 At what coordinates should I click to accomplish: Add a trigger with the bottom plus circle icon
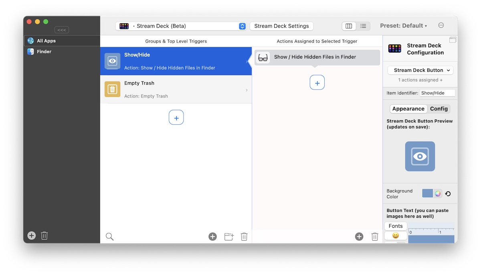(x=212, y=237)
